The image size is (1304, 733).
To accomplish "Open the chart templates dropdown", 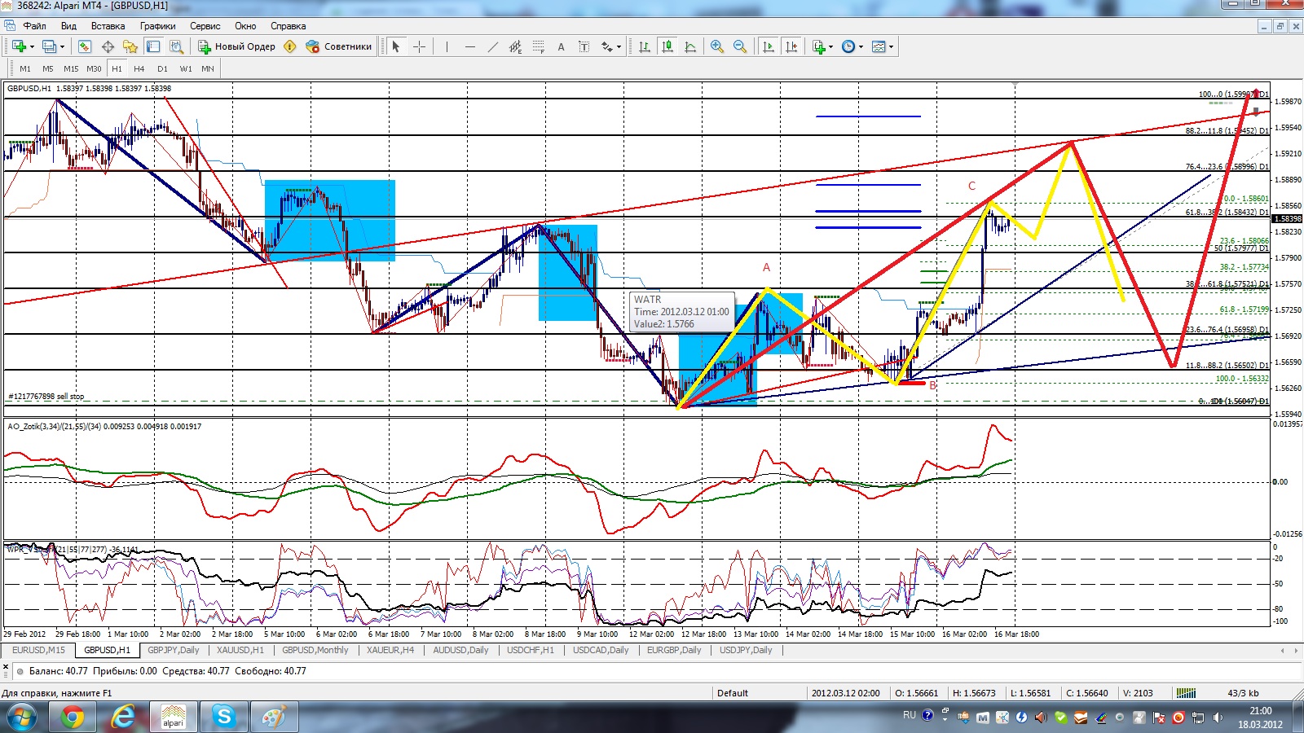I will point(883,46).
